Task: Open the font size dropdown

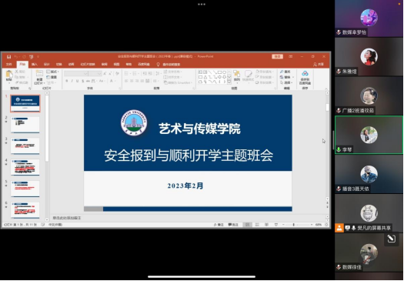Action: coord(95,74)
